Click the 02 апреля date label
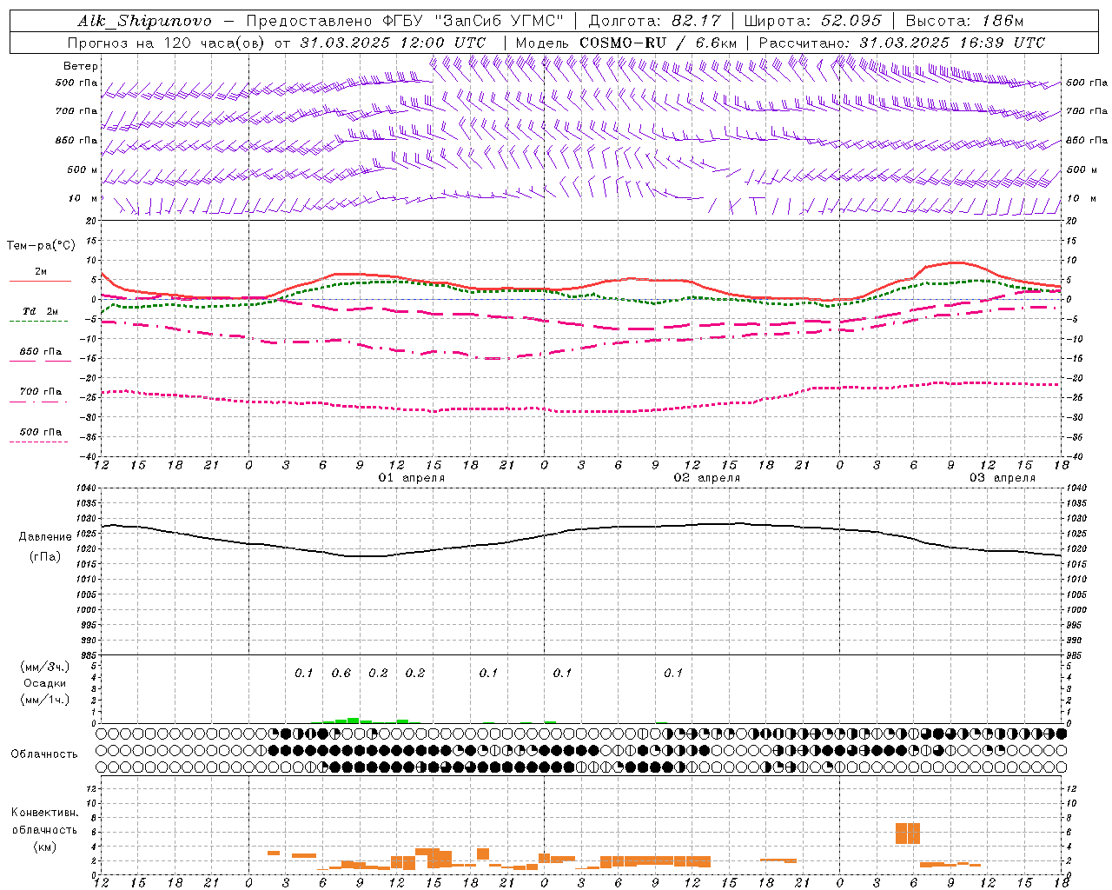 [x=707, y=478]
